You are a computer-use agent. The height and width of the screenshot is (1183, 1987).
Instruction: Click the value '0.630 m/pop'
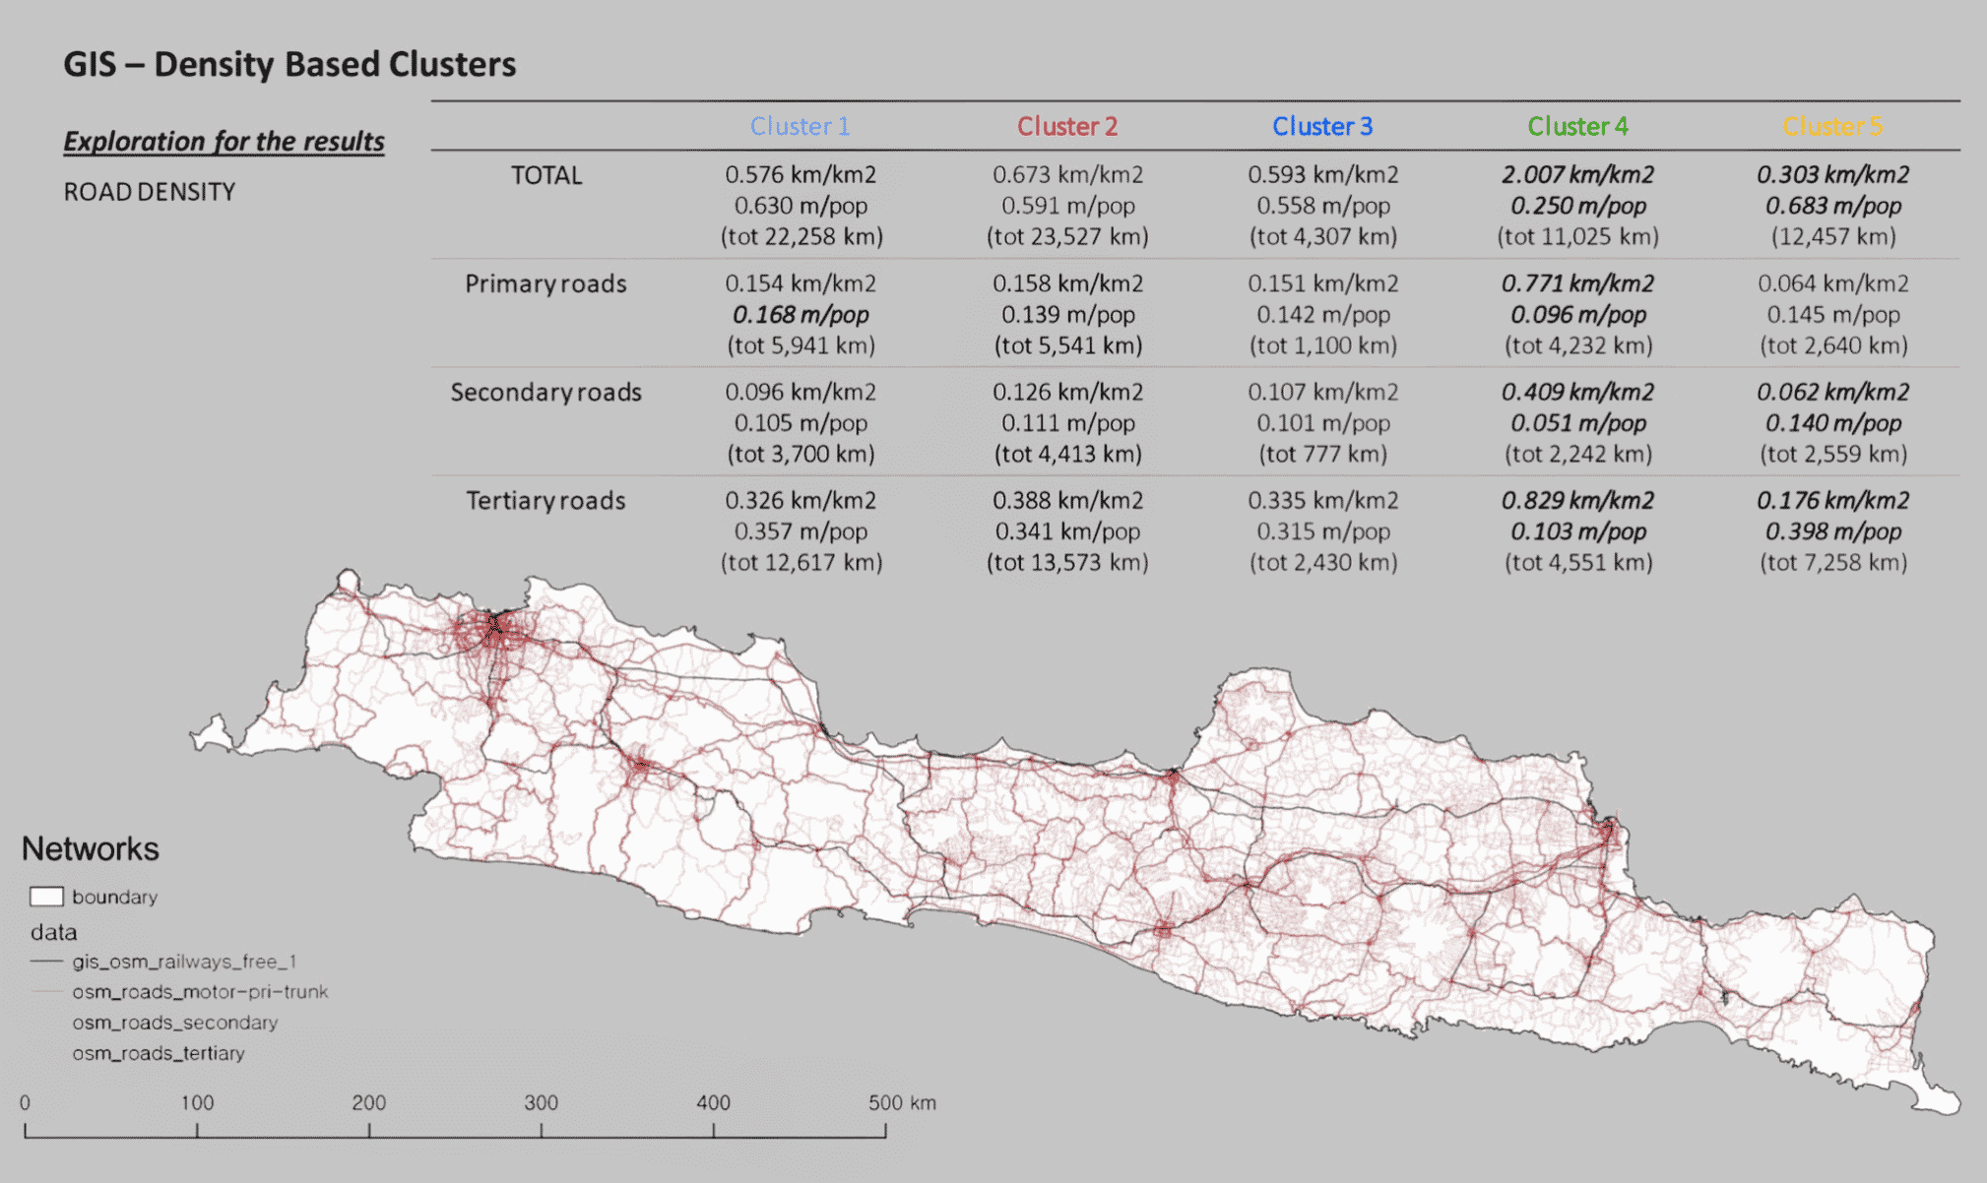pyautogui.click(x=801, y=207)
